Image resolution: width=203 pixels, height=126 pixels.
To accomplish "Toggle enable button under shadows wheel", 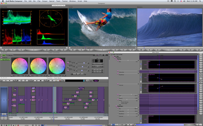I will click(x=12, y=76).
